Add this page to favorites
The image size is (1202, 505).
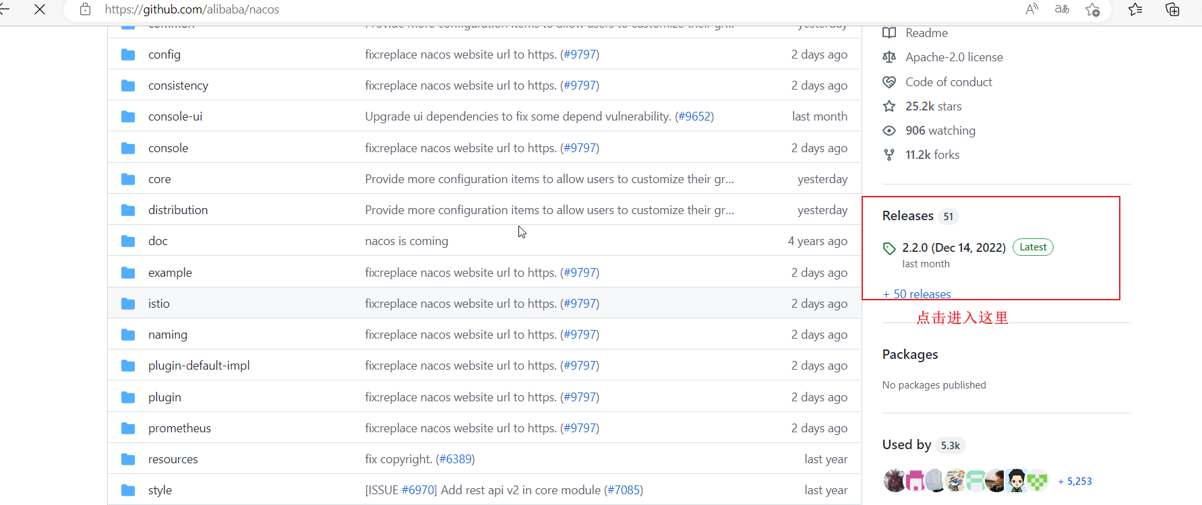coord(1093,9)
